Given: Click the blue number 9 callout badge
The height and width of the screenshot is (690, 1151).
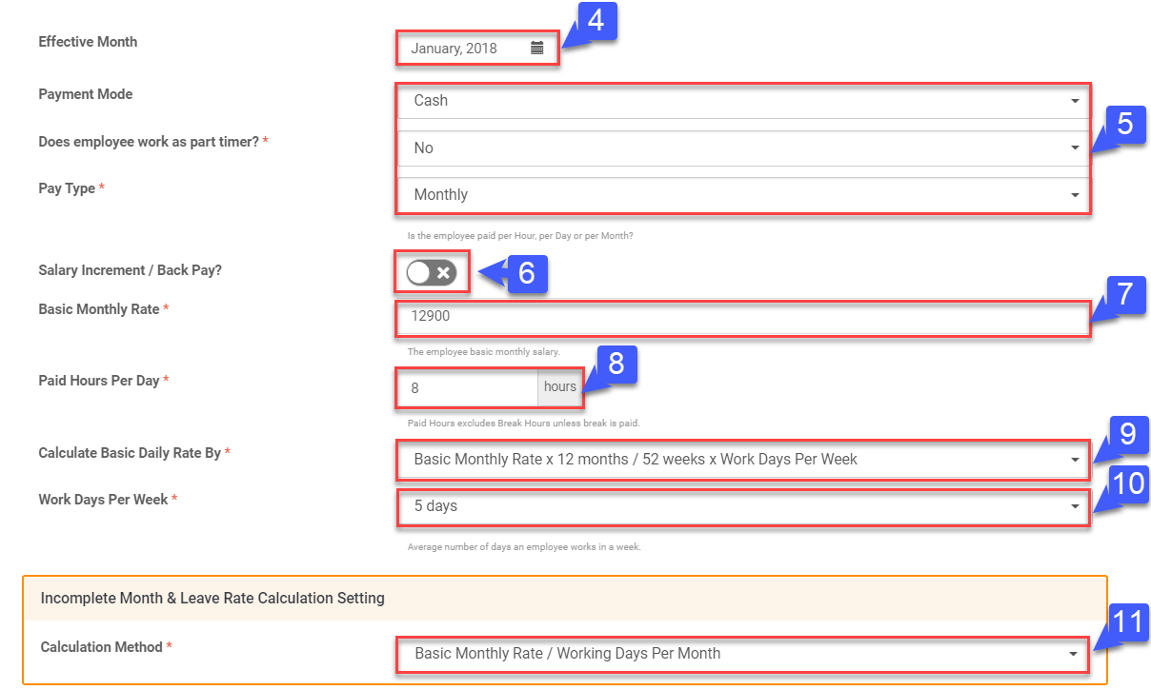Looking at the screenshot, I should 1127,436.
